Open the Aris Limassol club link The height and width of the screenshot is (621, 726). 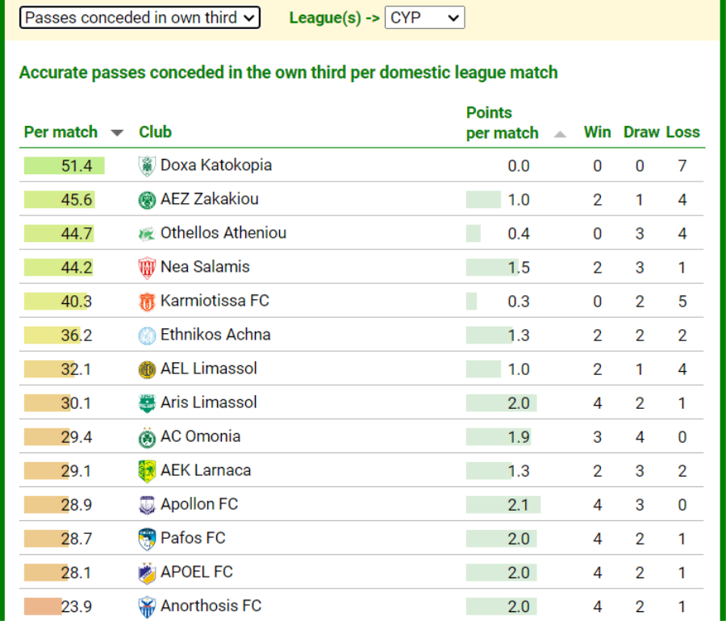coord(208,402)
